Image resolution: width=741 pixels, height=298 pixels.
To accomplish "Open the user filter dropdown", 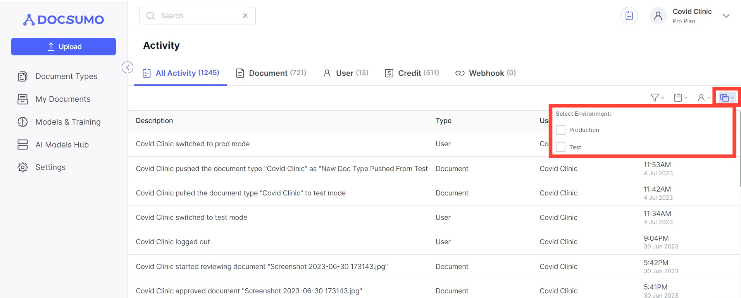I will (704, 98).
